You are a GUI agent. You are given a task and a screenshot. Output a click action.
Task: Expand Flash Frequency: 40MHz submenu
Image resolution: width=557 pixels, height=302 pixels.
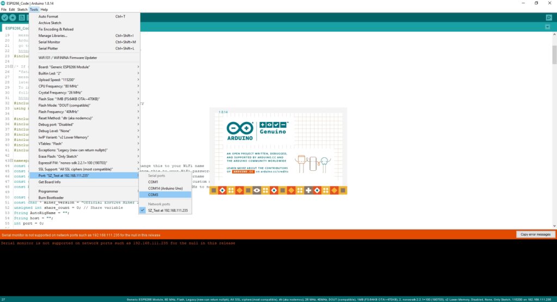click(x=84, y=112)
